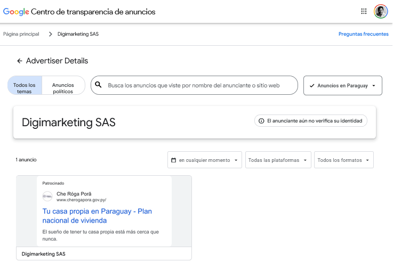Click the Digimarketing SAS breadcrumb
Screen dimensions: 393x270
tap(78, 34)
